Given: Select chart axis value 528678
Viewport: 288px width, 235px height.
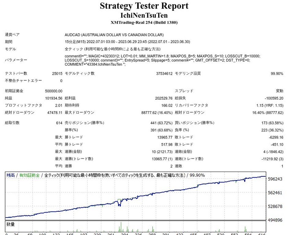Looking at the screenshot, I should click(x=275, y=206).
